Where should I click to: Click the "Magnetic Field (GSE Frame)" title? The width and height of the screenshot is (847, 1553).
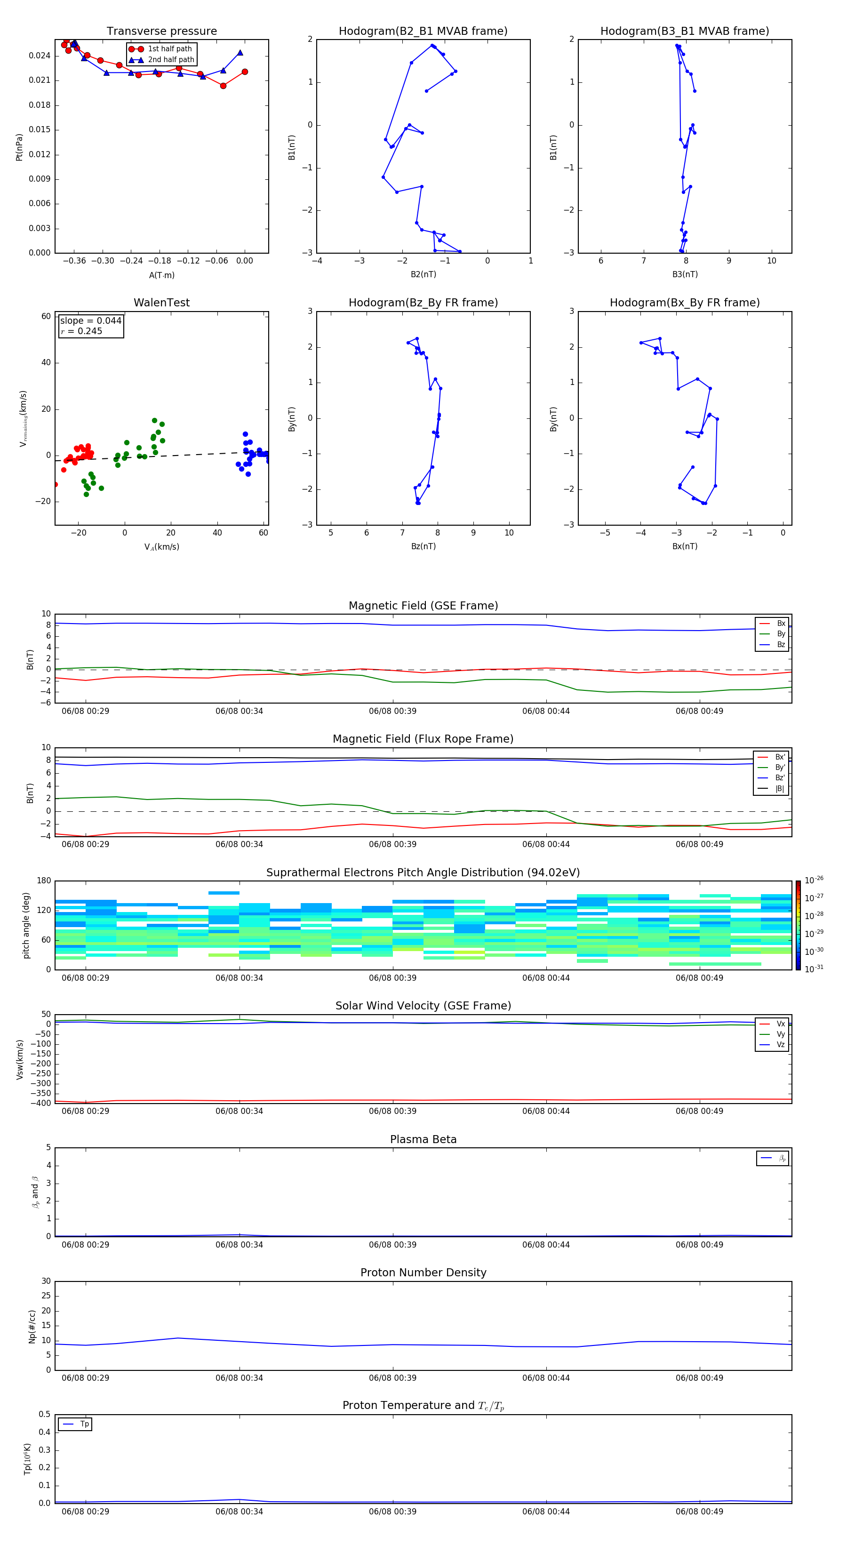pos(423,606)
